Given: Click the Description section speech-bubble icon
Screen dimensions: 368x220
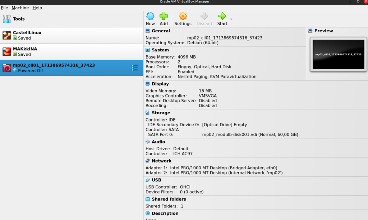Looking at the screenshot, I should click(148, 213).
